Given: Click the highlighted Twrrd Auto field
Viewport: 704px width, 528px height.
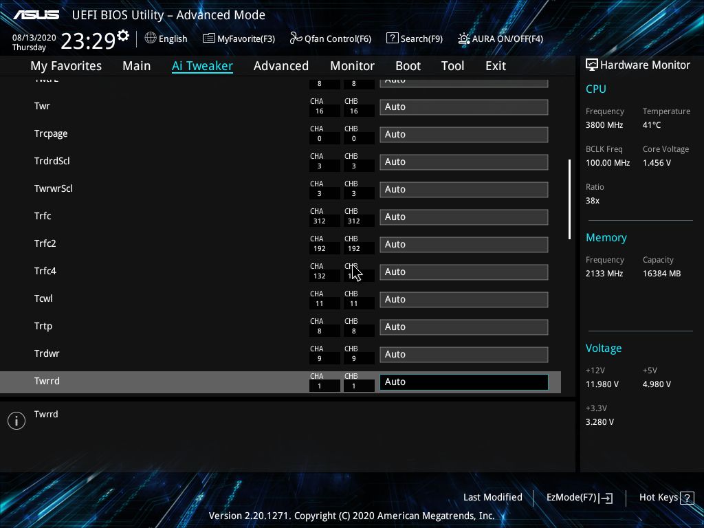Looking at the screenshot, I should click(464, 382).
